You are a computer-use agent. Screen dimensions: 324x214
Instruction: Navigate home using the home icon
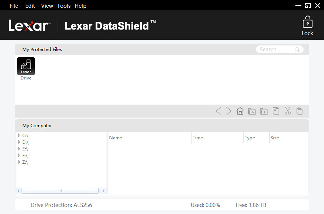point(240,111)
